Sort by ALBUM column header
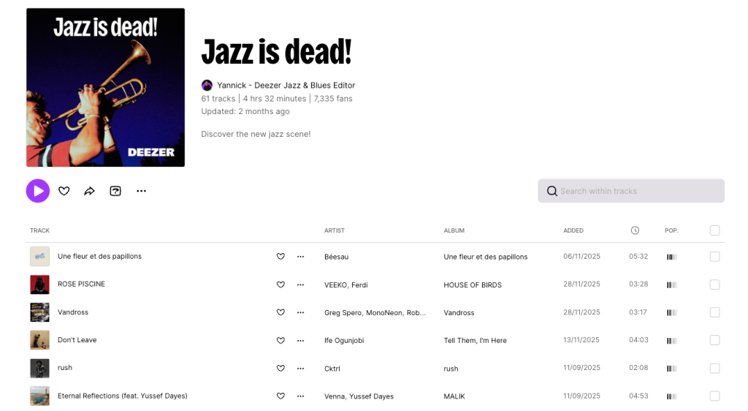Screen dimensions: 748x411 pos(454,230)
